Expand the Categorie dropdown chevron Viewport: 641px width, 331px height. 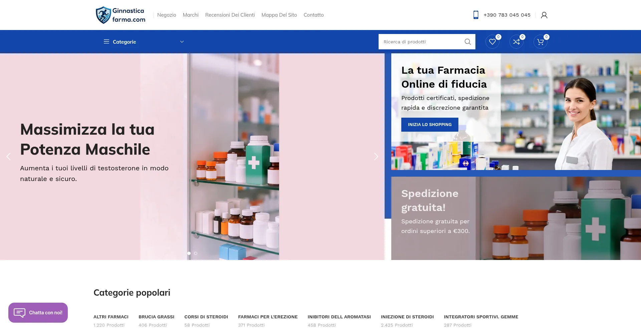[x=182, y=42]
